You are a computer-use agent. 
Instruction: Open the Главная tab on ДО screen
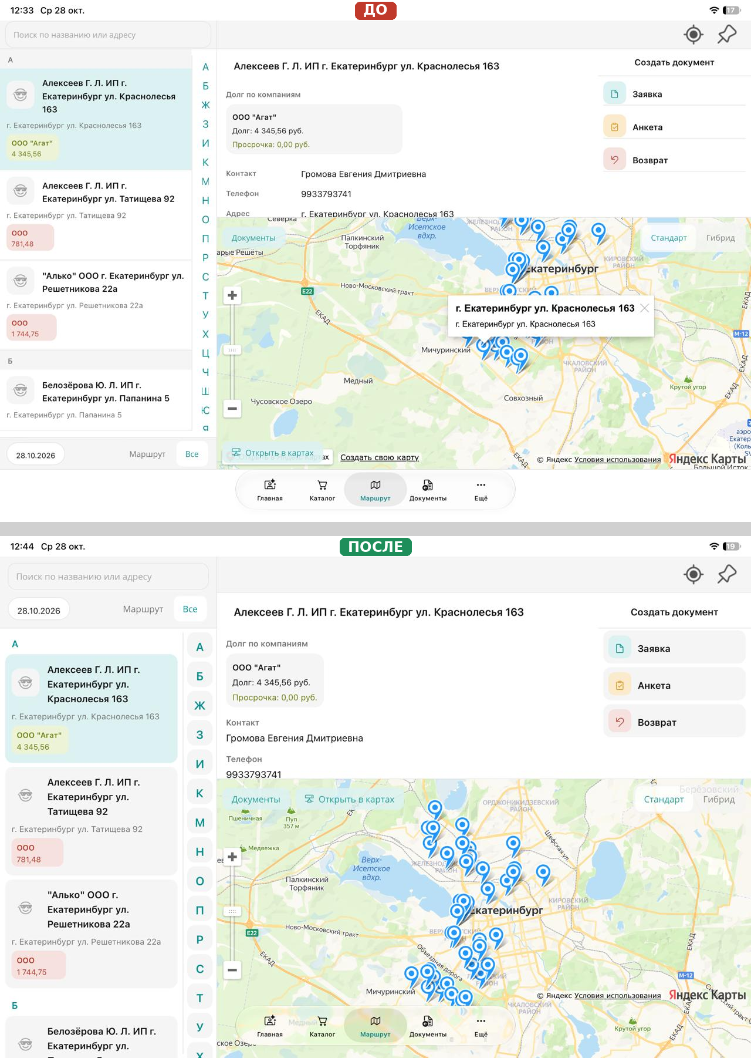tap(270, 490)
